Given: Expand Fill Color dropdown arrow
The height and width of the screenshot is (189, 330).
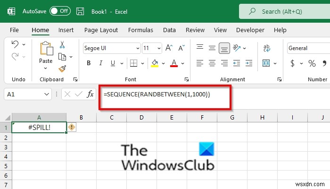Looking at the screenshot, I should coord(163,63).
